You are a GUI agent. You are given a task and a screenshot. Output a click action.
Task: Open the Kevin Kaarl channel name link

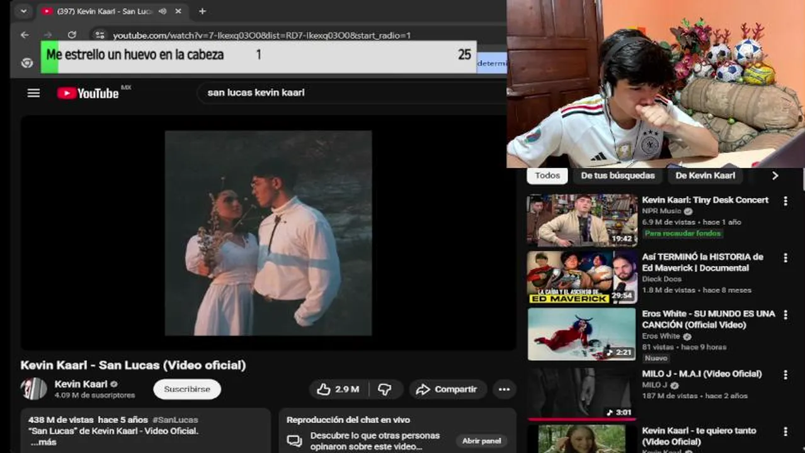(x=81, y=384)
